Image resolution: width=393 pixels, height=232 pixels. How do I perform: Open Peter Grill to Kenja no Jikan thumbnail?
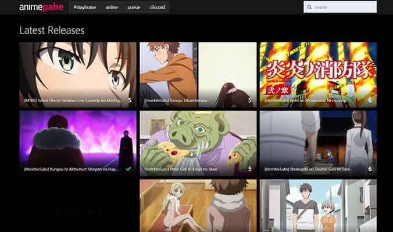point(198,143)
